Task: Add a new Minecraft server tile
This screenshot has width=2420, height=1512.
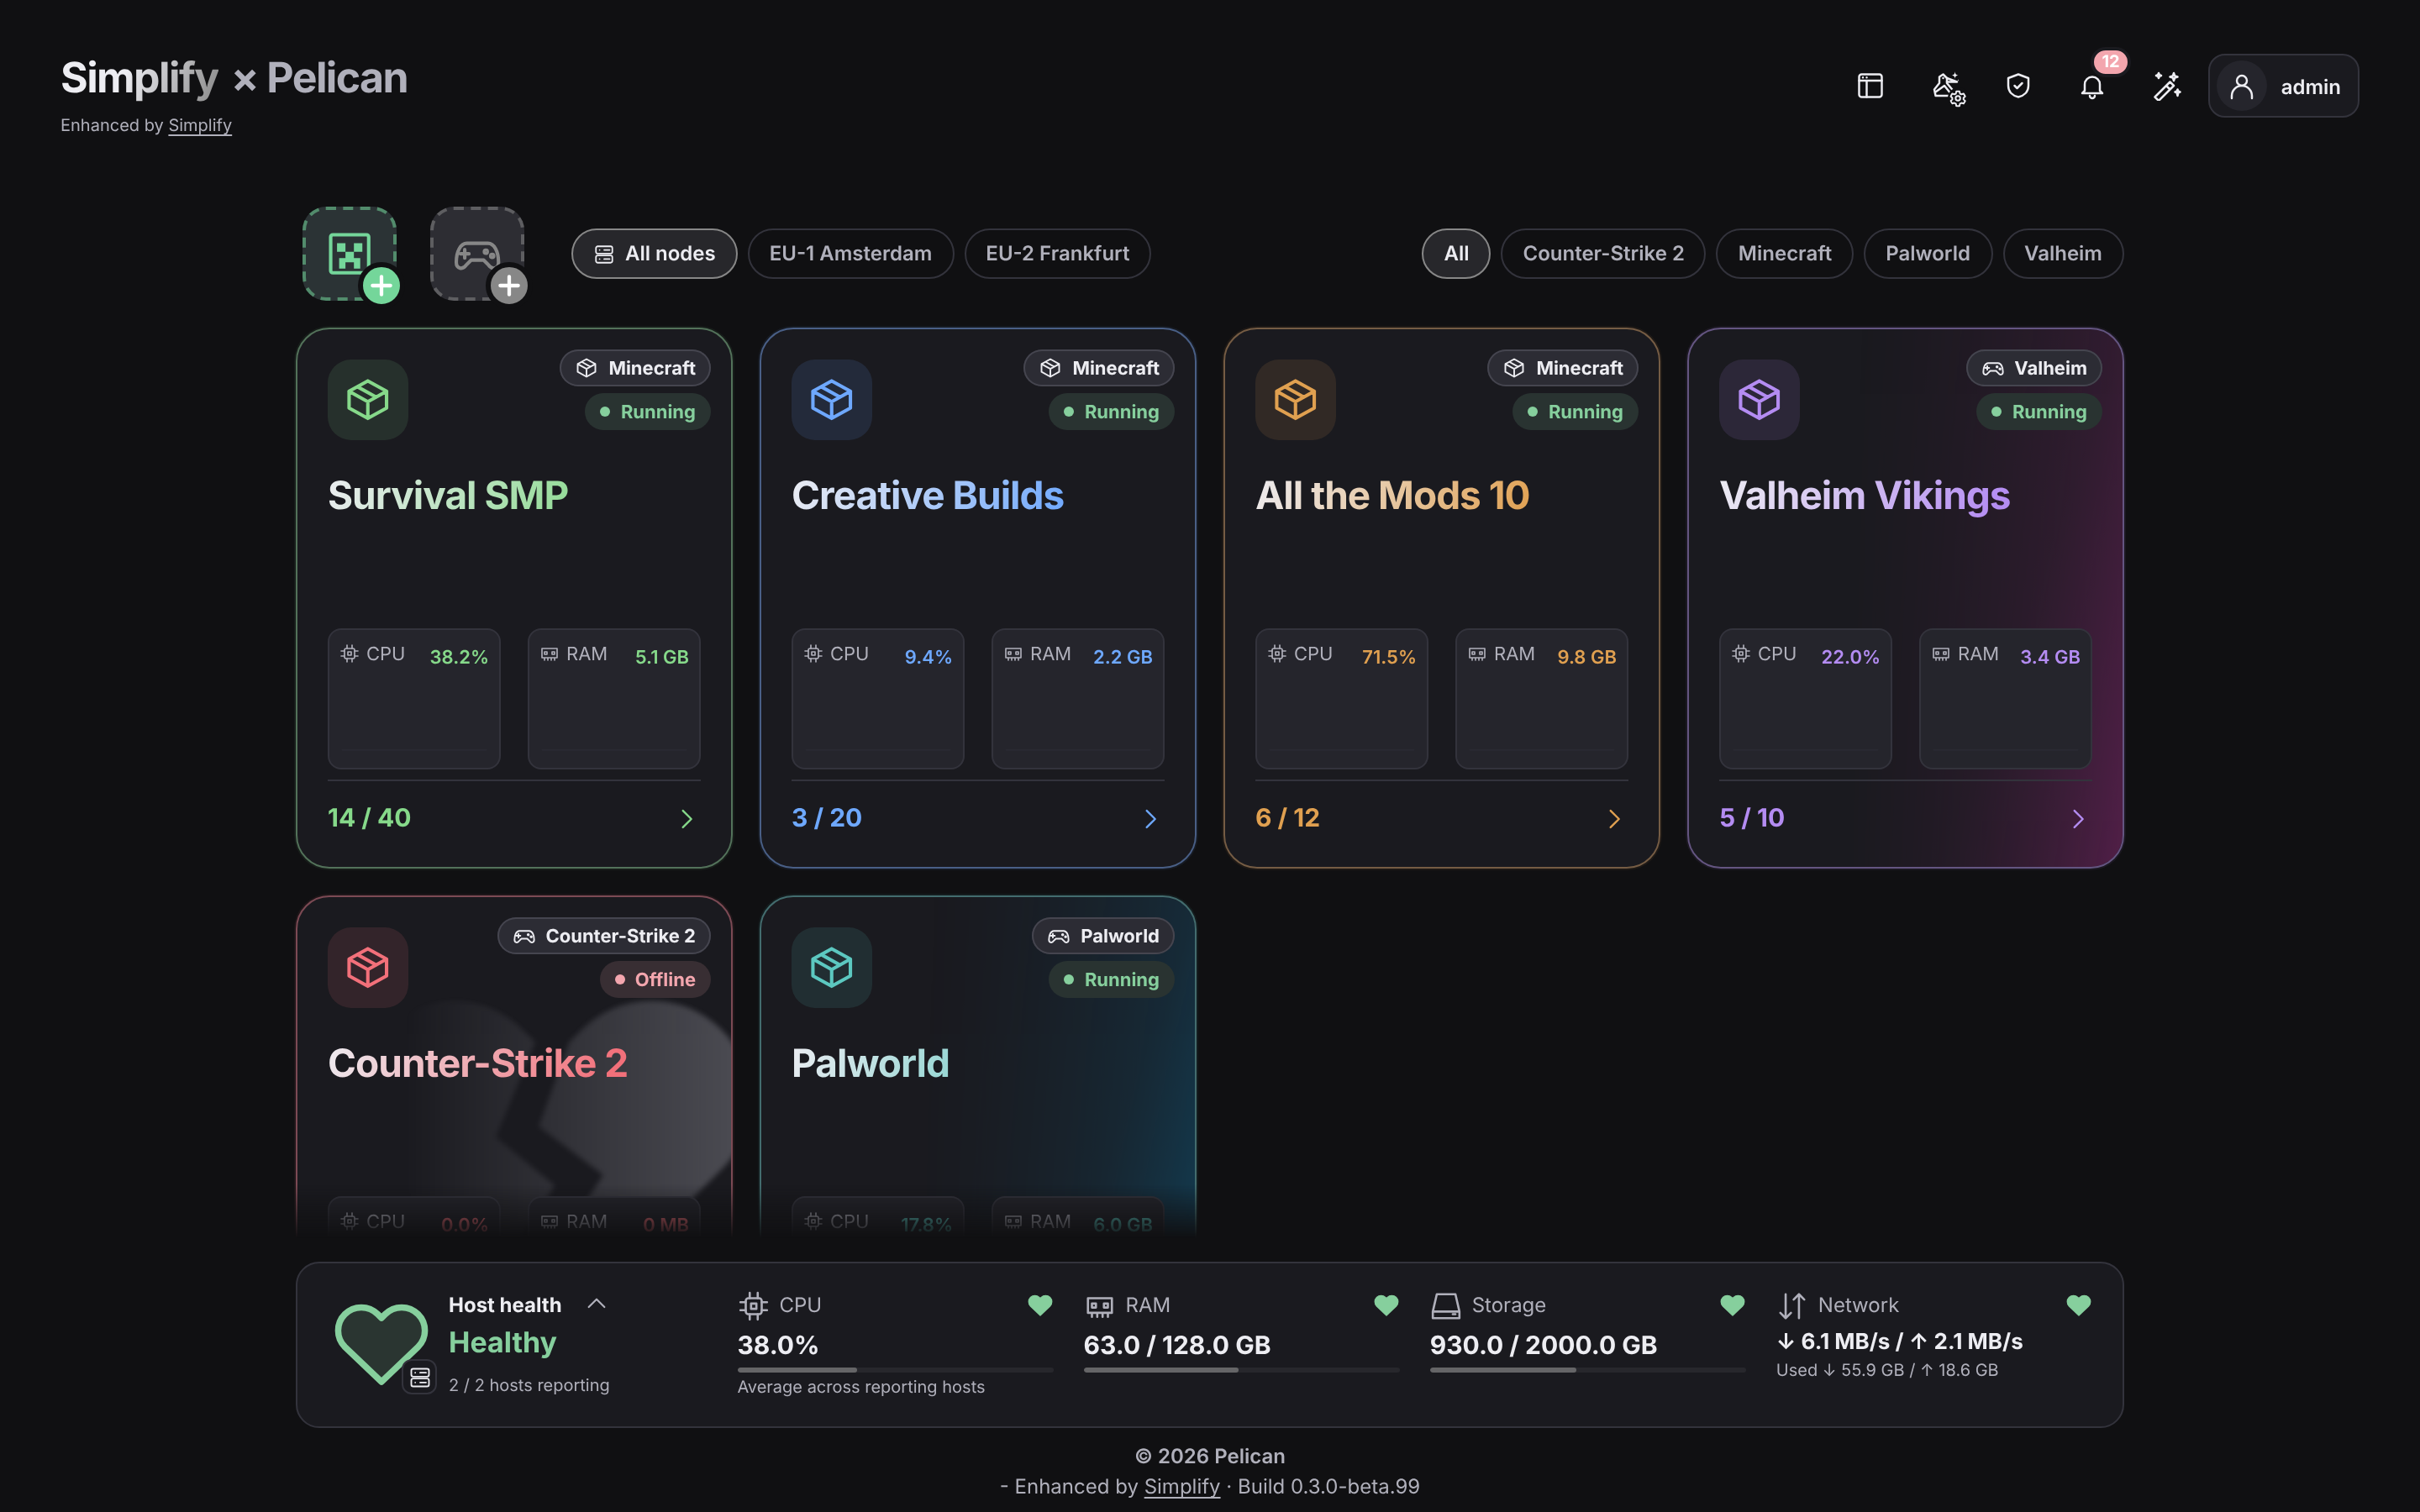Action: 350,253
